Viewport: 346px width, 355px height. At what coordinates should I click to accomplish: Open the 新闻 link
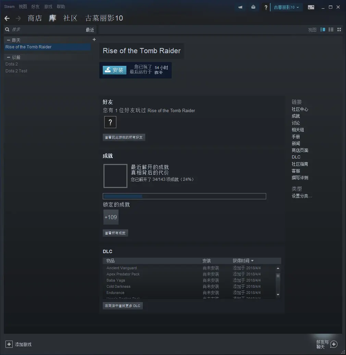pos(296,143)
